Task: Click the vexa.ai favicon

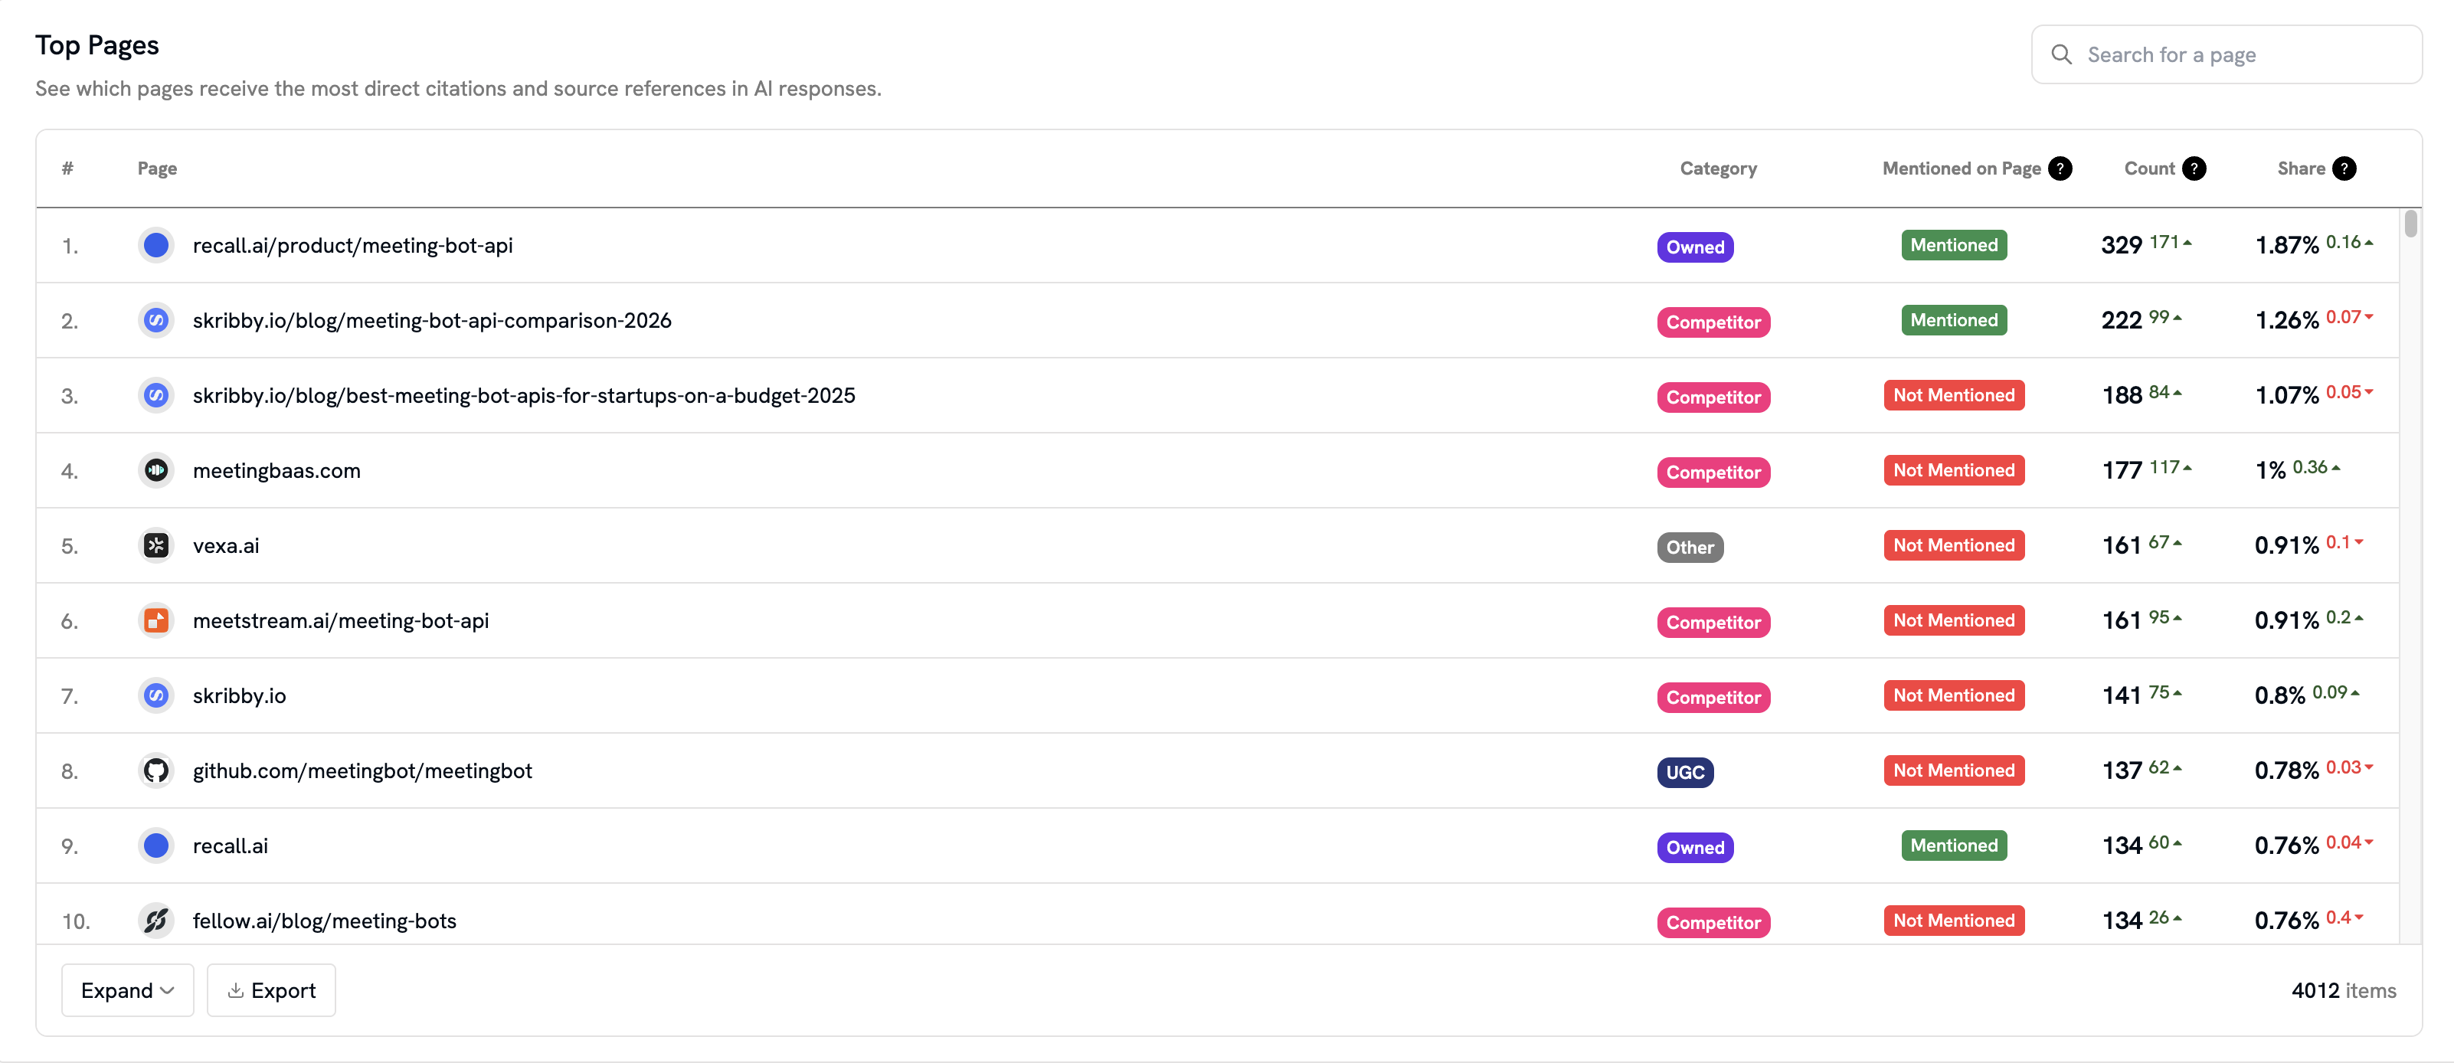Action: [x=156, y=546]
